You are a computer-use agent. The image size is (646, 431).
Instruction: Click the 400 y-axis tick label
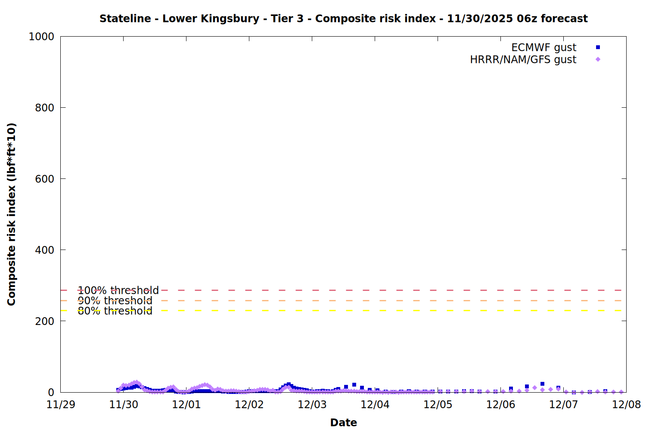click(44, 250)
